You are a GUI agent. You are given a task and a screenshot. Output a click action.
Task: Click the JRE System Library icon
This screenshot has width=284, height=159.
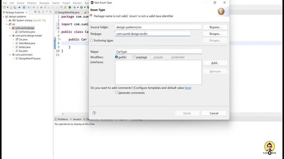pyautogui.click(x=10, y=20)
